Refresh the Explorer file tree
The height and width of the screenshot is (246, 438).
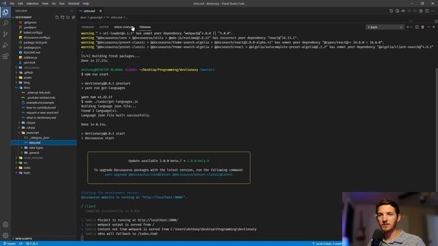pos(68,17)
